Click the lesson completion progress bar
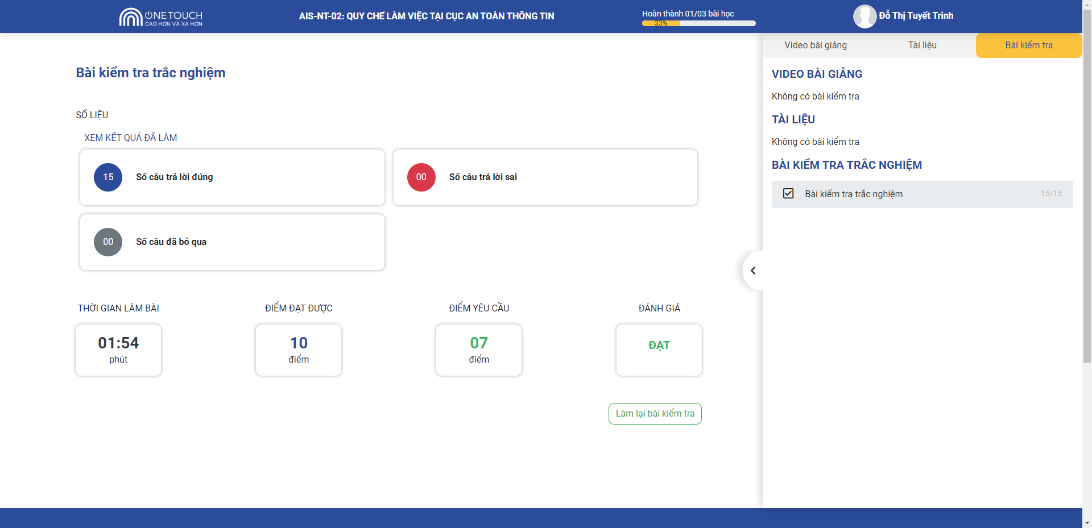The image size is (1092, 528). pos(698,23)
